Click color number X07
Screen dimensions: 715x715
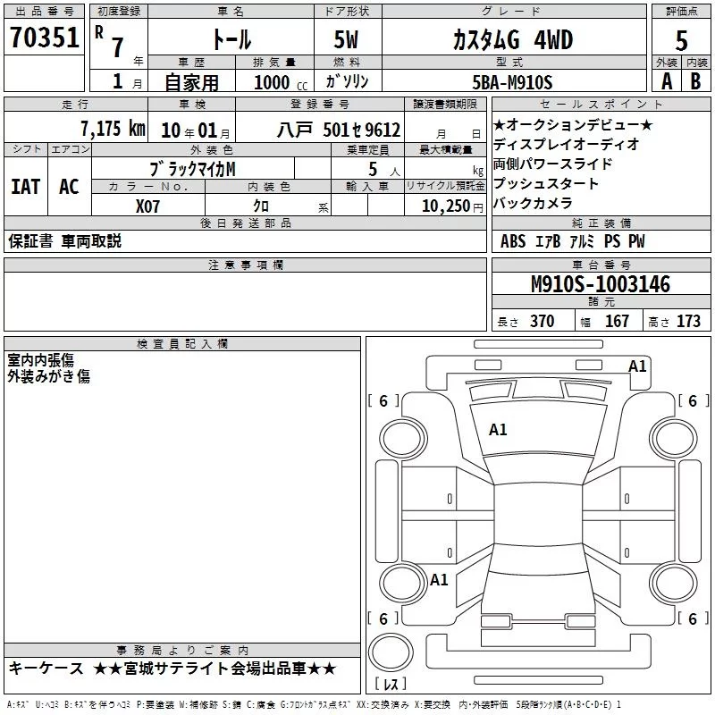click(147, 206)
